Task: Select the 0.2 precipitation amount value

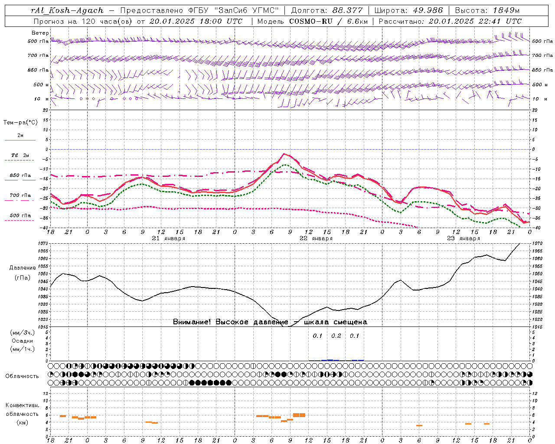Action: (336, 336)
